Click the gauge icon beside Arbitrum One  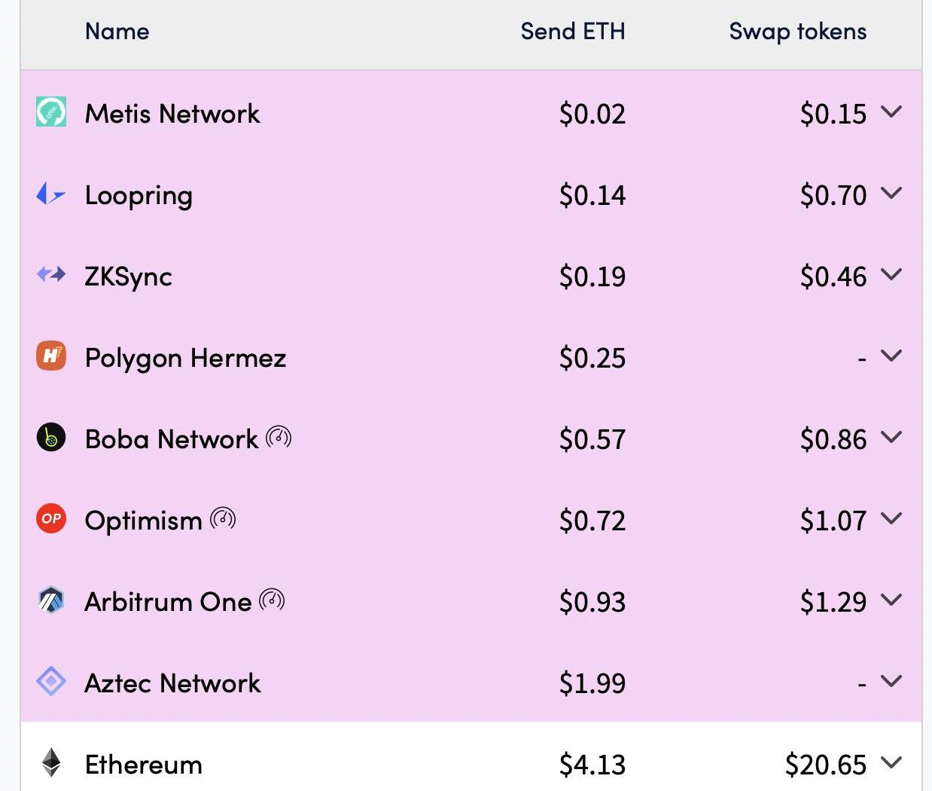click(272, 600)
